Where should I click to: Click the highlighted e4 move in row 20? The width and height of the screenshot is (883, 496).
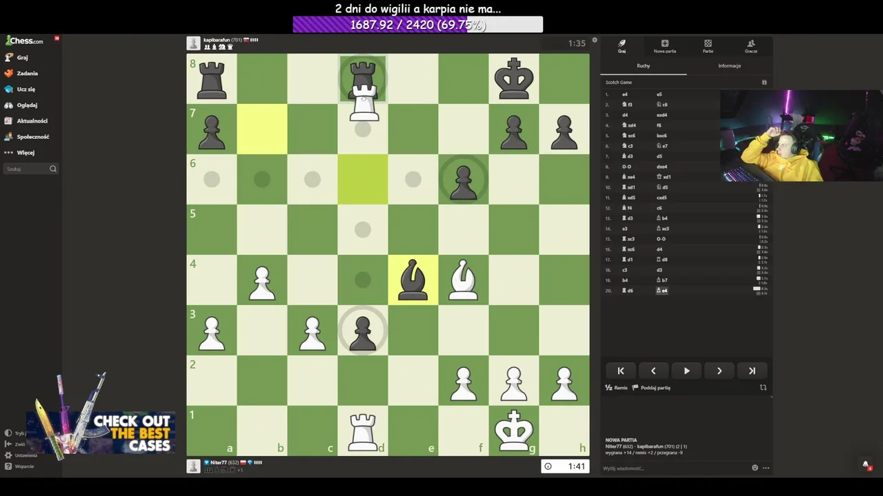662,291
